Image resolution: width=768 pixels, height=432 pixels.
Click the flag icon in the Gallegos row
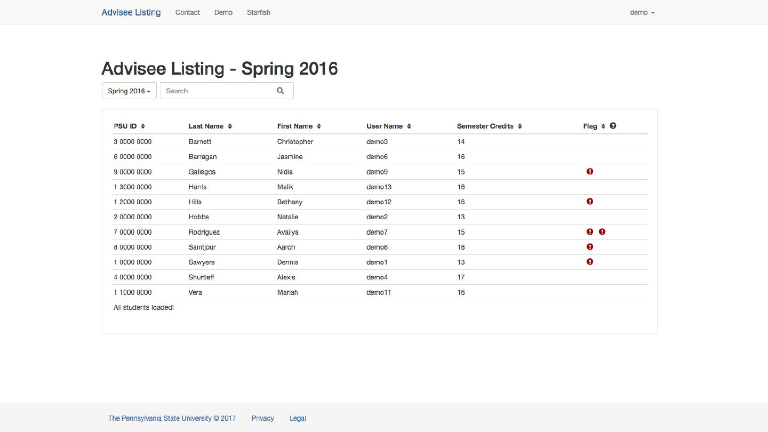click(x=589, y=172)
